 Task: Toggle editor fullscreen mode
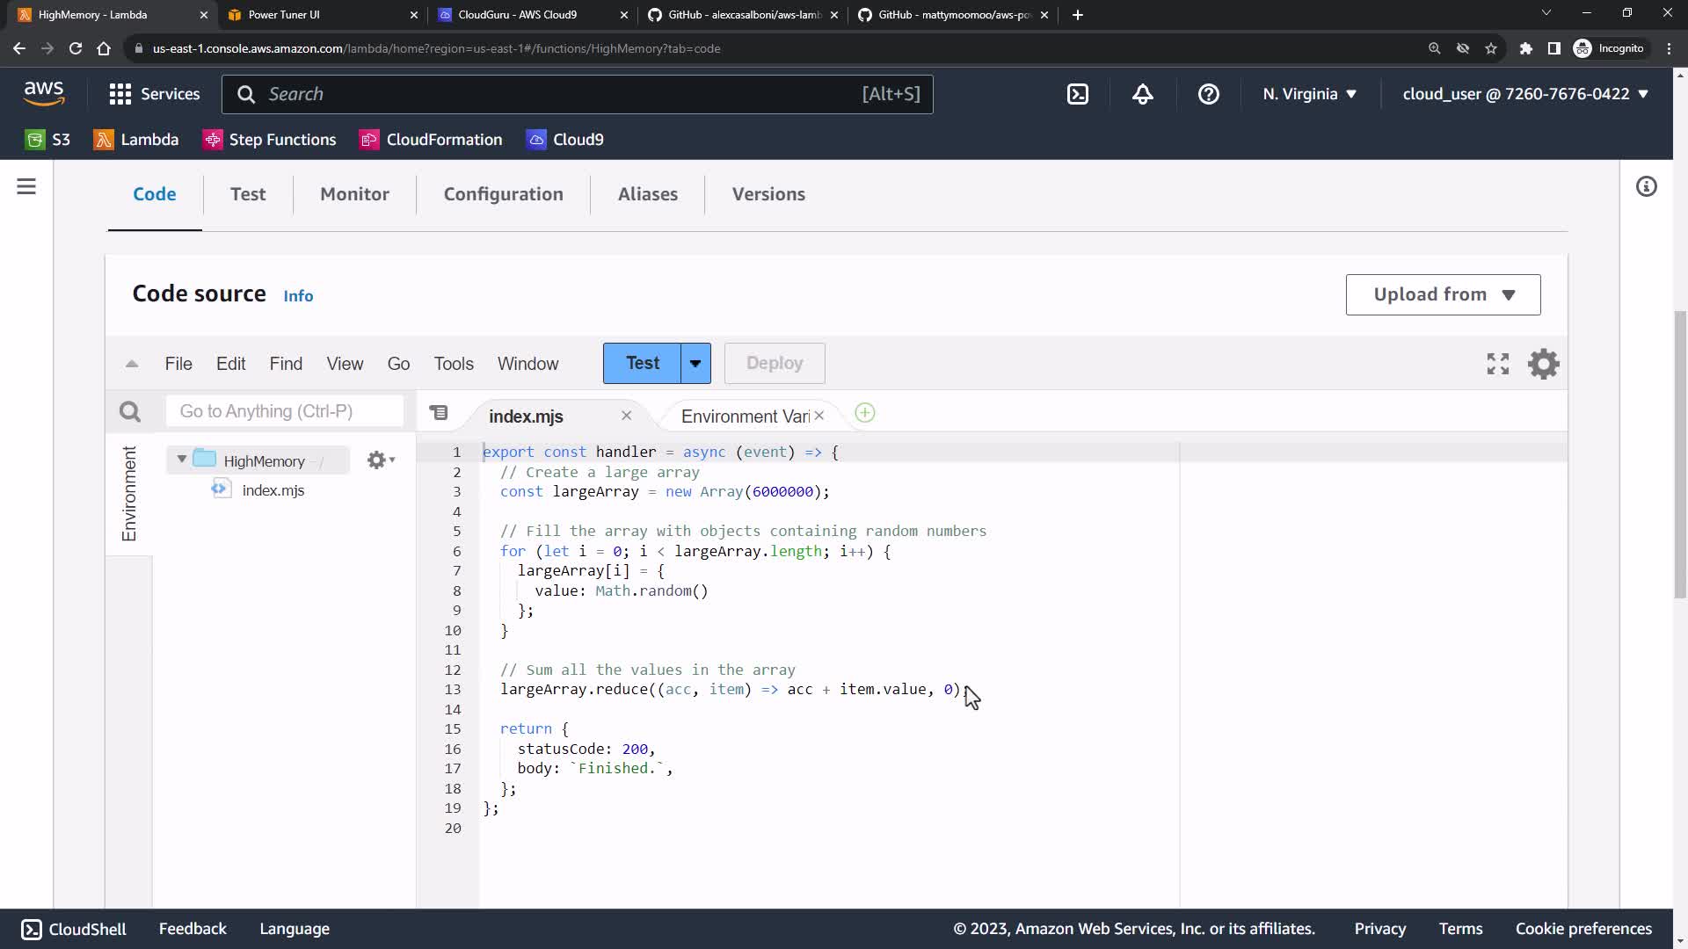[x=1497, y=364]
